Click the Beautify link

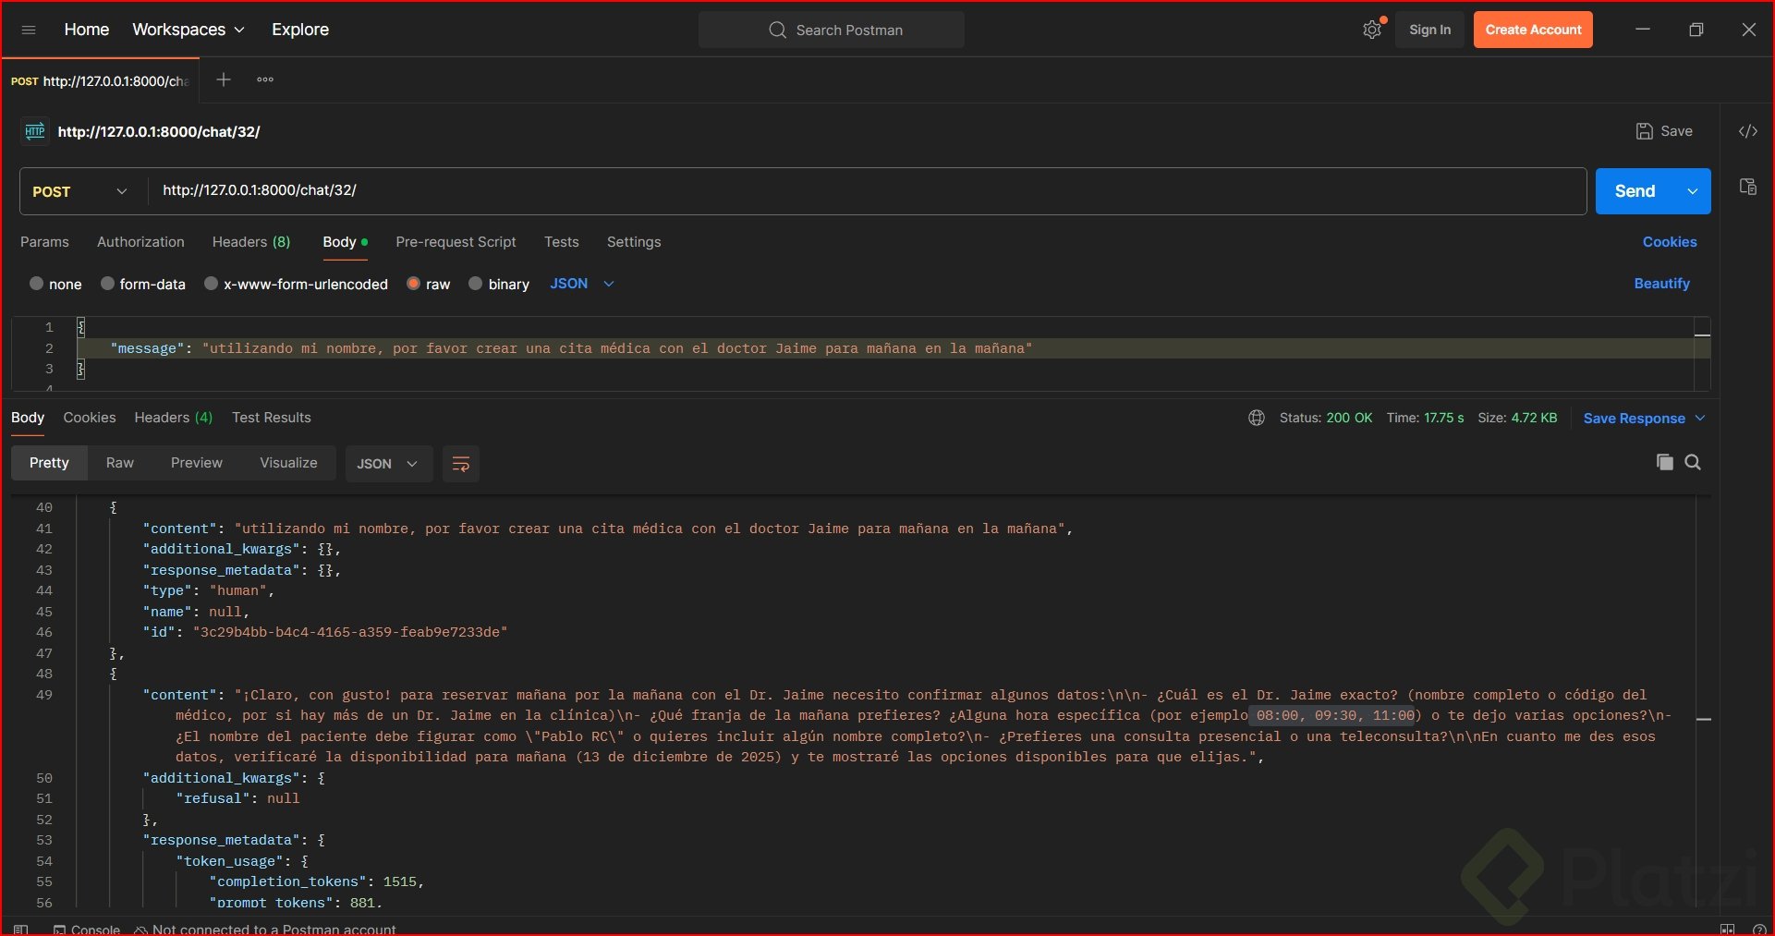pos(1661,284)
